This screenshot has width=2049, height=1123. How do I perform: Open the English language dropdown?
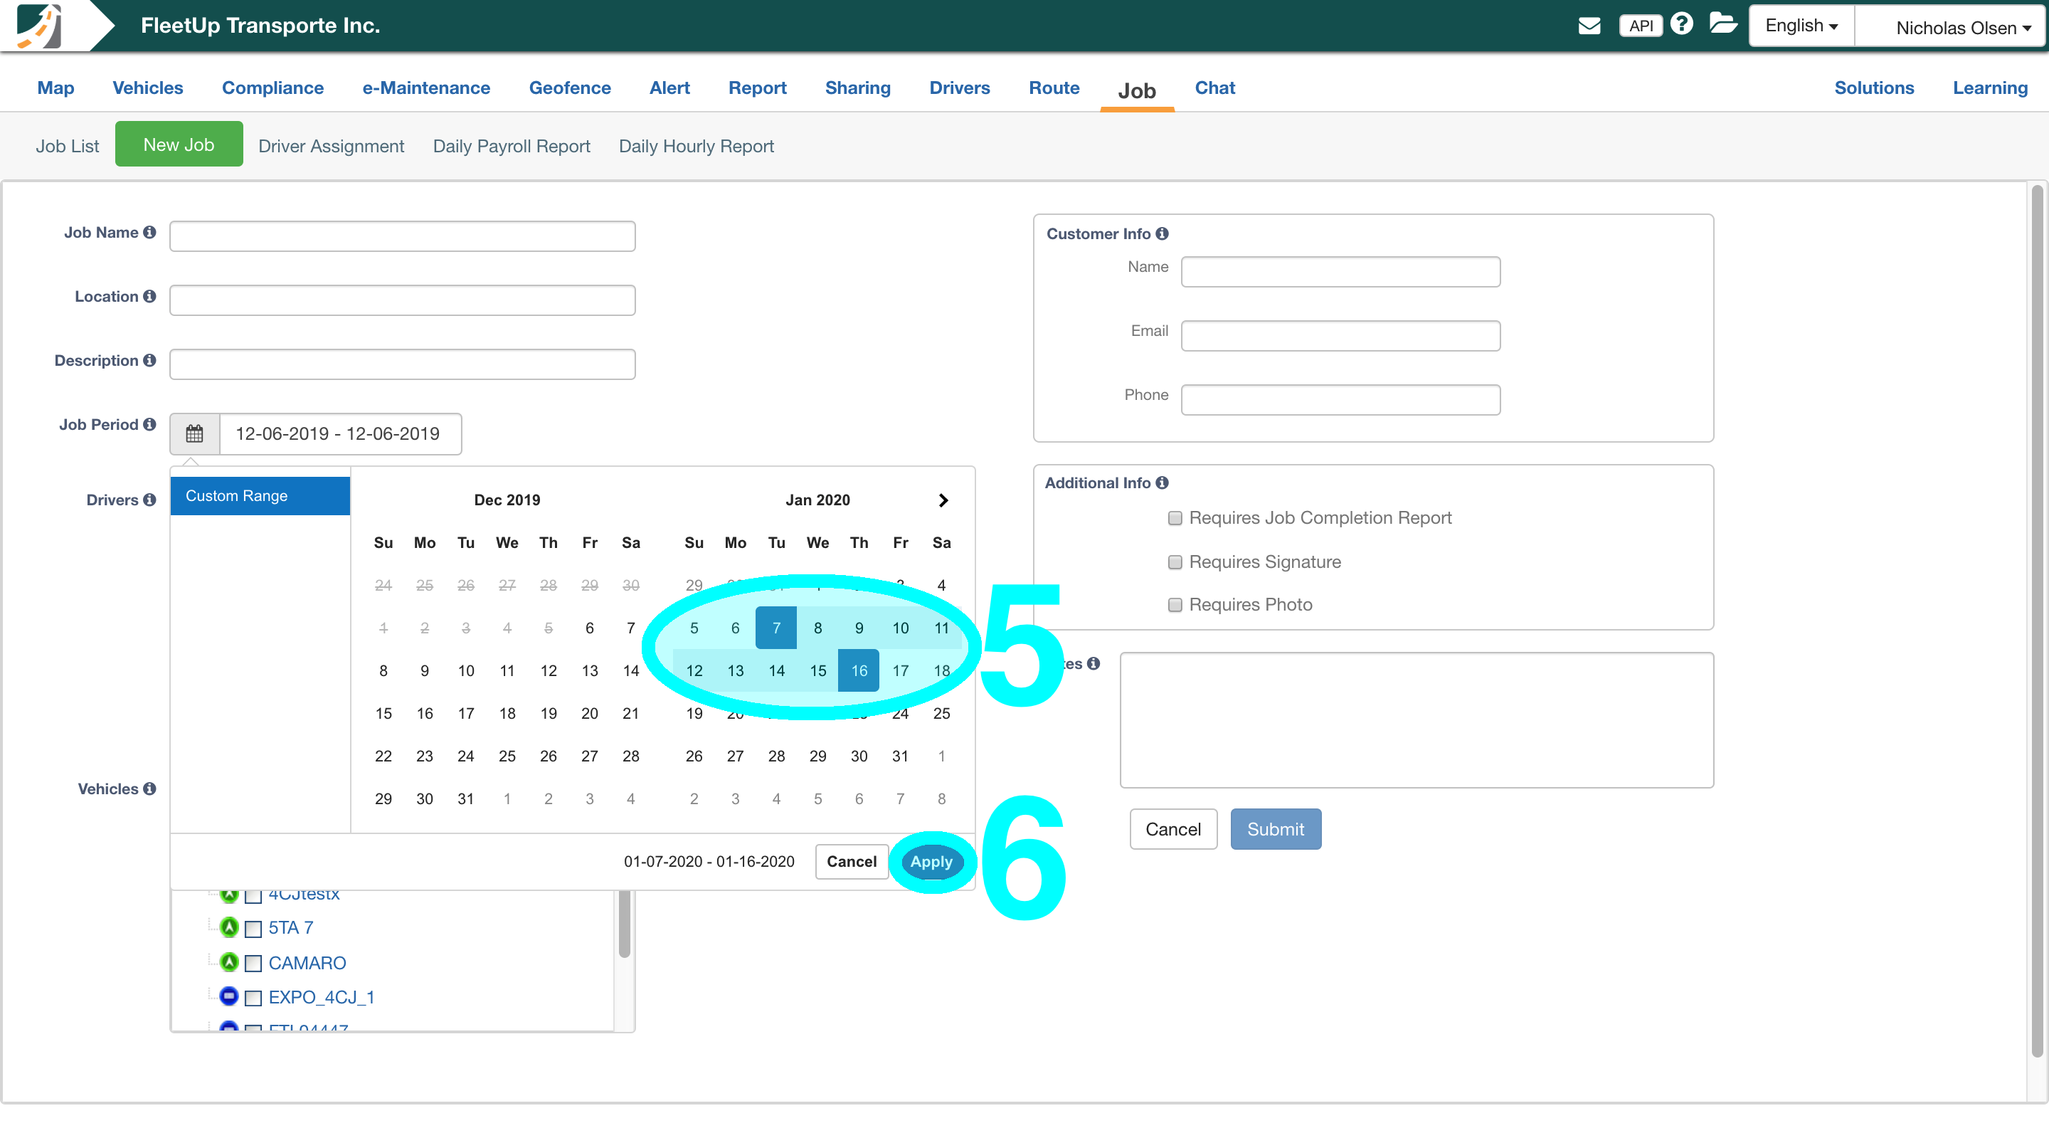1801,26
